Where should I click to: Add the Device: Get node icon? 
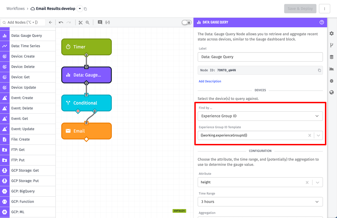[x=4, y=77]
